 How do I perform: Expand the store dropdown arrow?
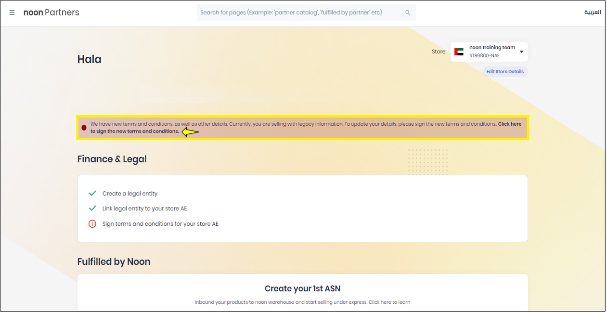pyautogui.click(x=521, y=52)
